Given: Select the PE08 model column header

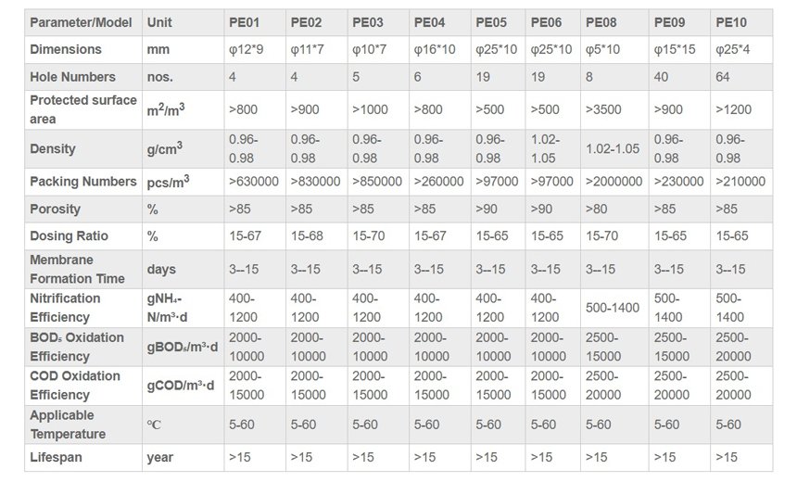Looking at the screenshot, I should 602,21.
